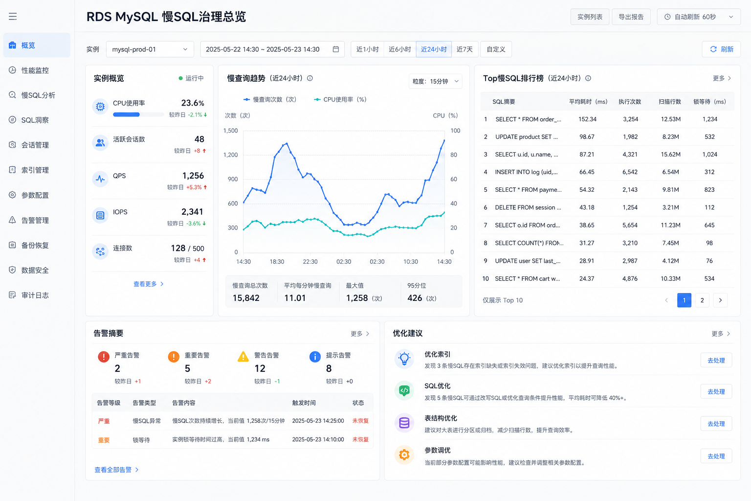Click the orange gear icon for 参数调优
The width and height of the screenshot is (751, 501).
coord(404,455)
